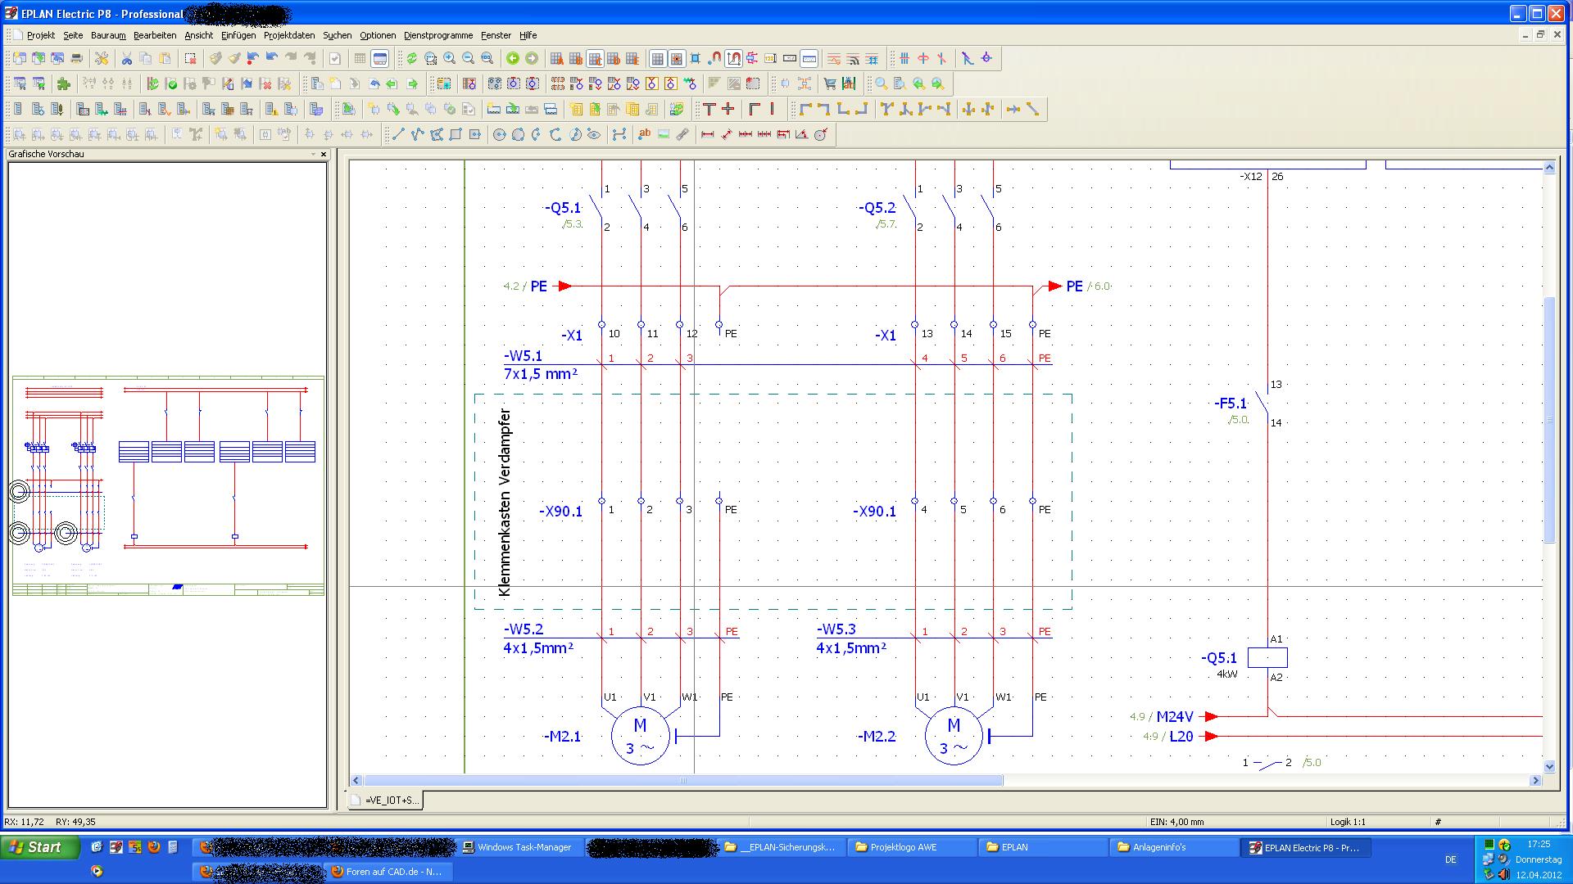Click the vertical scrollbar thumb
1573x884 pixels.
tap(1549, 420)
